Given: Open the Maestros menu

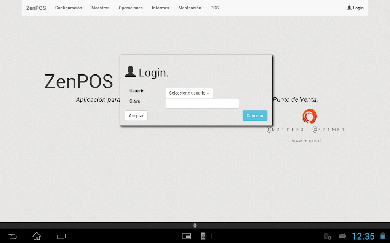Looking at the screenshot, I should 100,8.
